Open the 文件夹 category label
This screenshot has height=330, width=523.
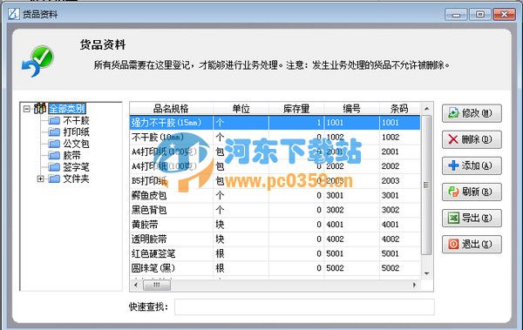pyautogui.click(x=76, y=179)
